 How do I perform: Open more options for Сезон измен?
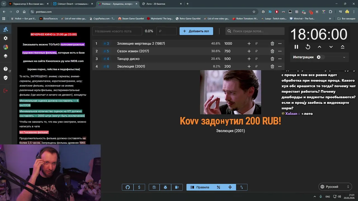click(x=280, y=51)
